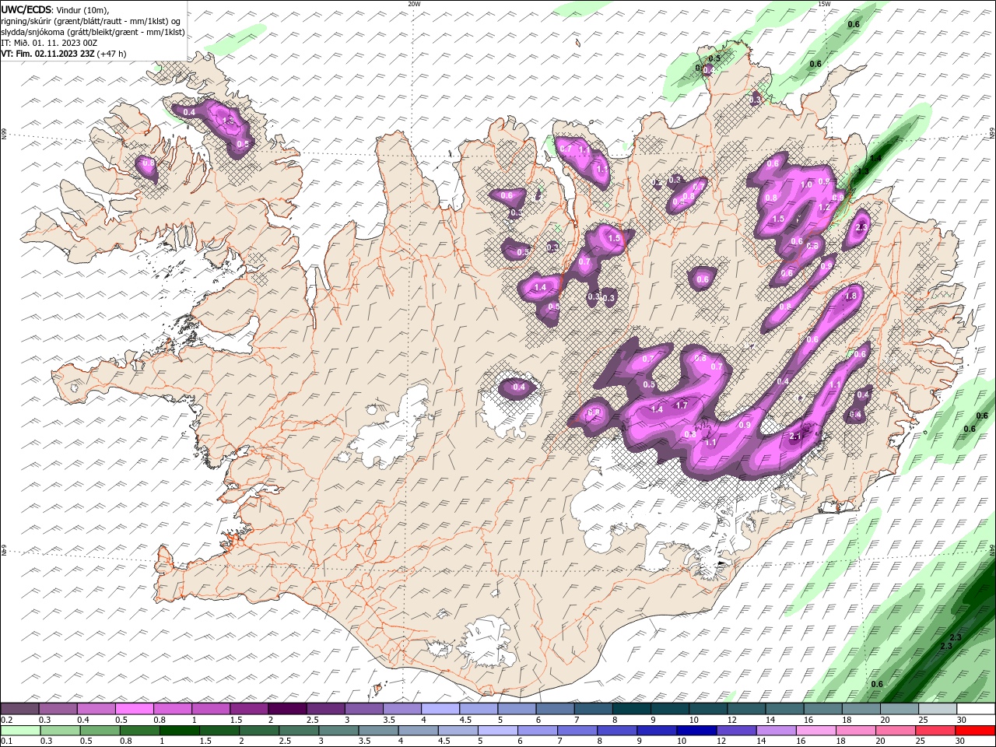Select the "2.1" snowfall value on the map

tap(795, 437)
